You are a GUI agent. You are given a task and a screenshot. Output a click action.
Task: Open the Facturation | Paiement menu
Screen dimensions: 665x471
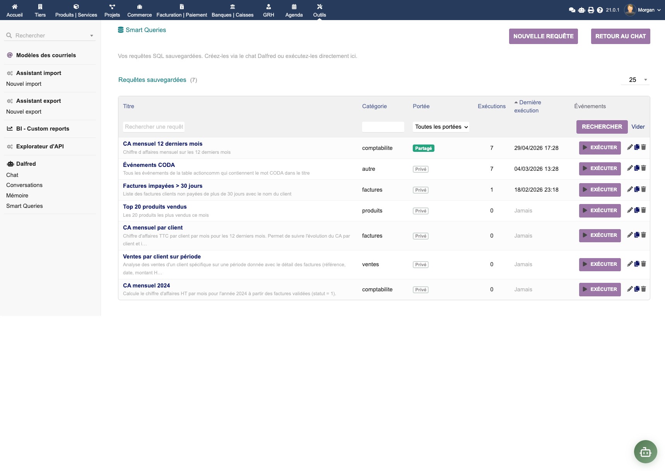pos(181,10)
